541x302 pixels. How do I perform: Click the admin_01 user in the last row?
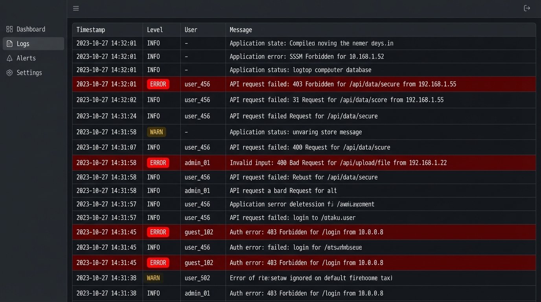pos(197,293)
